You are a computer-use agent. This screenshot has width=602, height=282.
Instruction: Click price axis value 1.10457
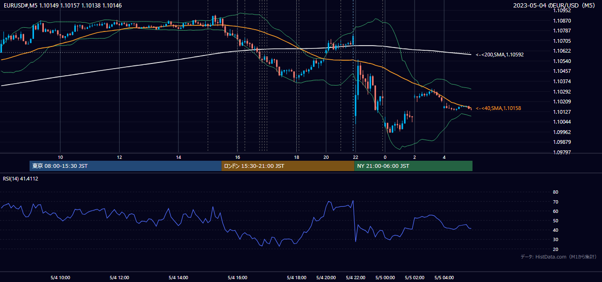562,71
